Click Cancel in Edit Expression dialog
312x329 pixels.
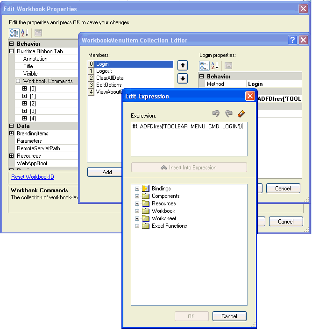[x=229, y=316]
